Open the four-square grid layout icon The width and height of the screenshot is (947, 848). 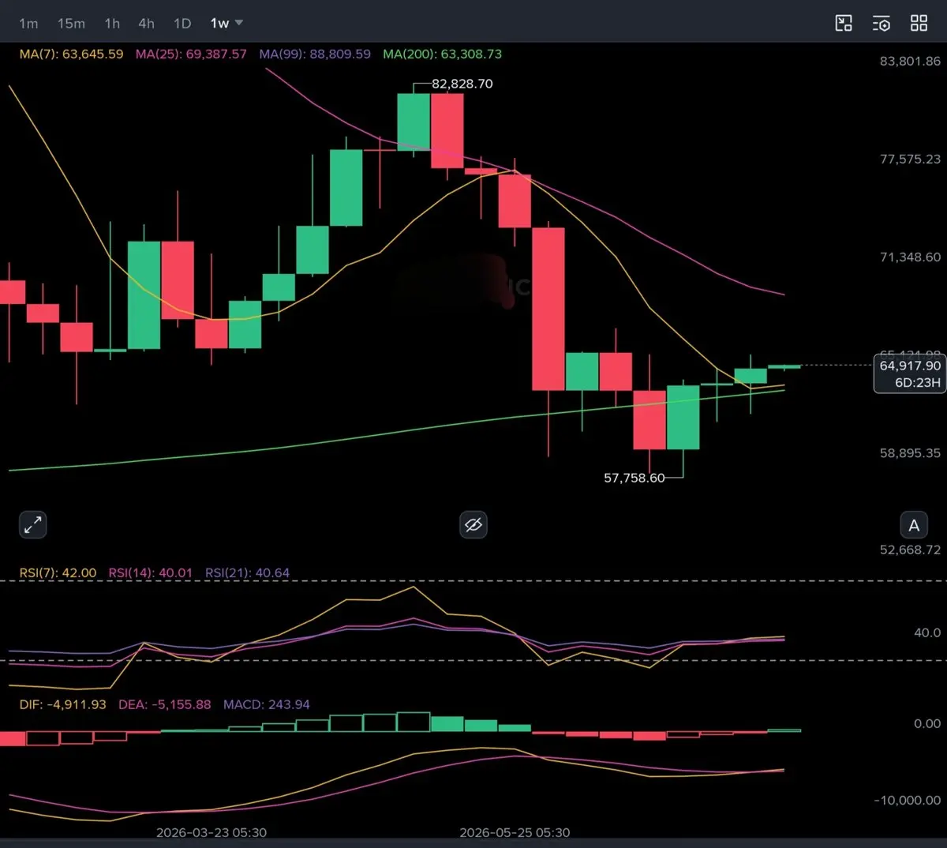919,24
